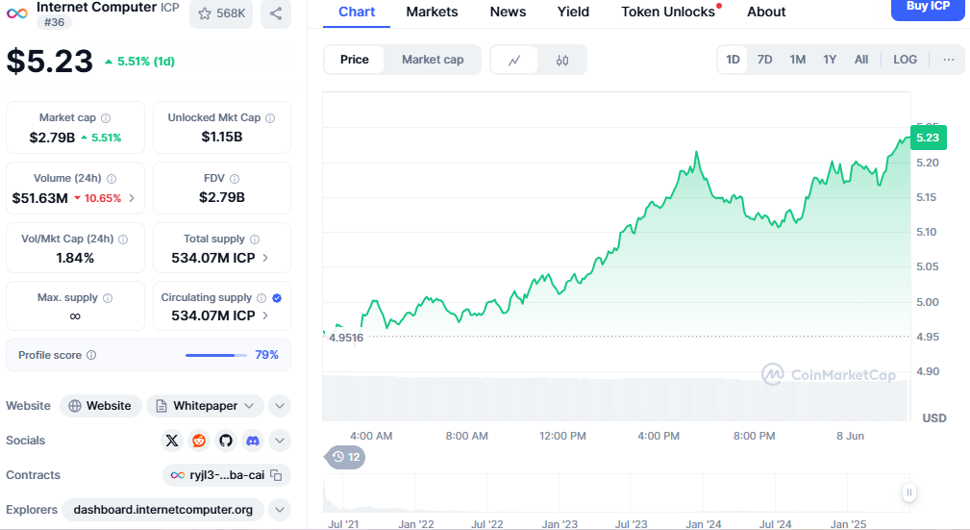Set chart range to 1Y
This screenshot has width=970, height=530.
830,60
